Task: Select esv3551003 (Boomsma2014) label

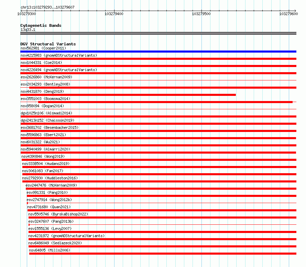Action: pos(45,99)
